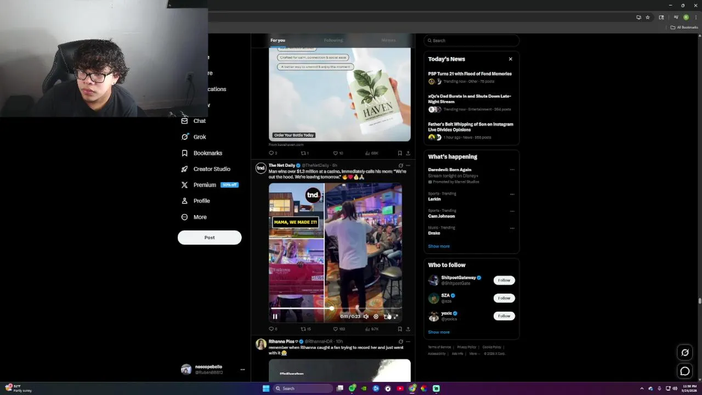Bookmark The Net Daily post
This screenshot has width=702, height=395.
pos(400,329)
